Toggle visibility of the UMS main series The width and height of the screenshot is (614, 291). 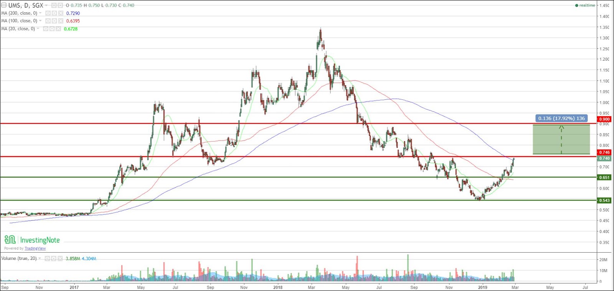[54, 5]
